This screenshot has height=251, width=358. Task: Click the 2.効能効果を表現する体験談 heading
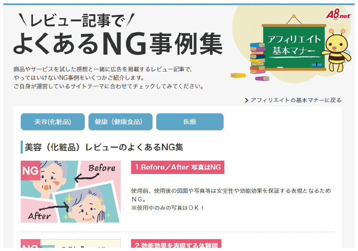point(176,244)
